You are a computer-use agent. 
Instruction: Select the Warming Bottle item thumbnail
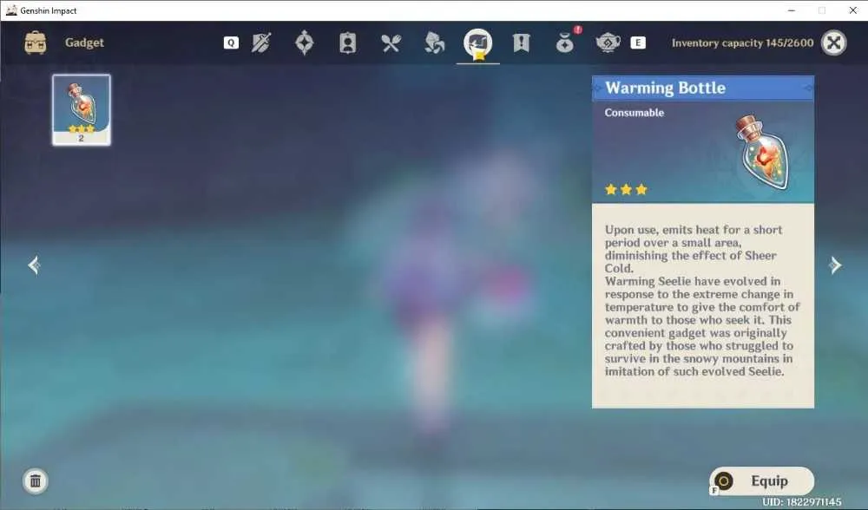point(82,110)
